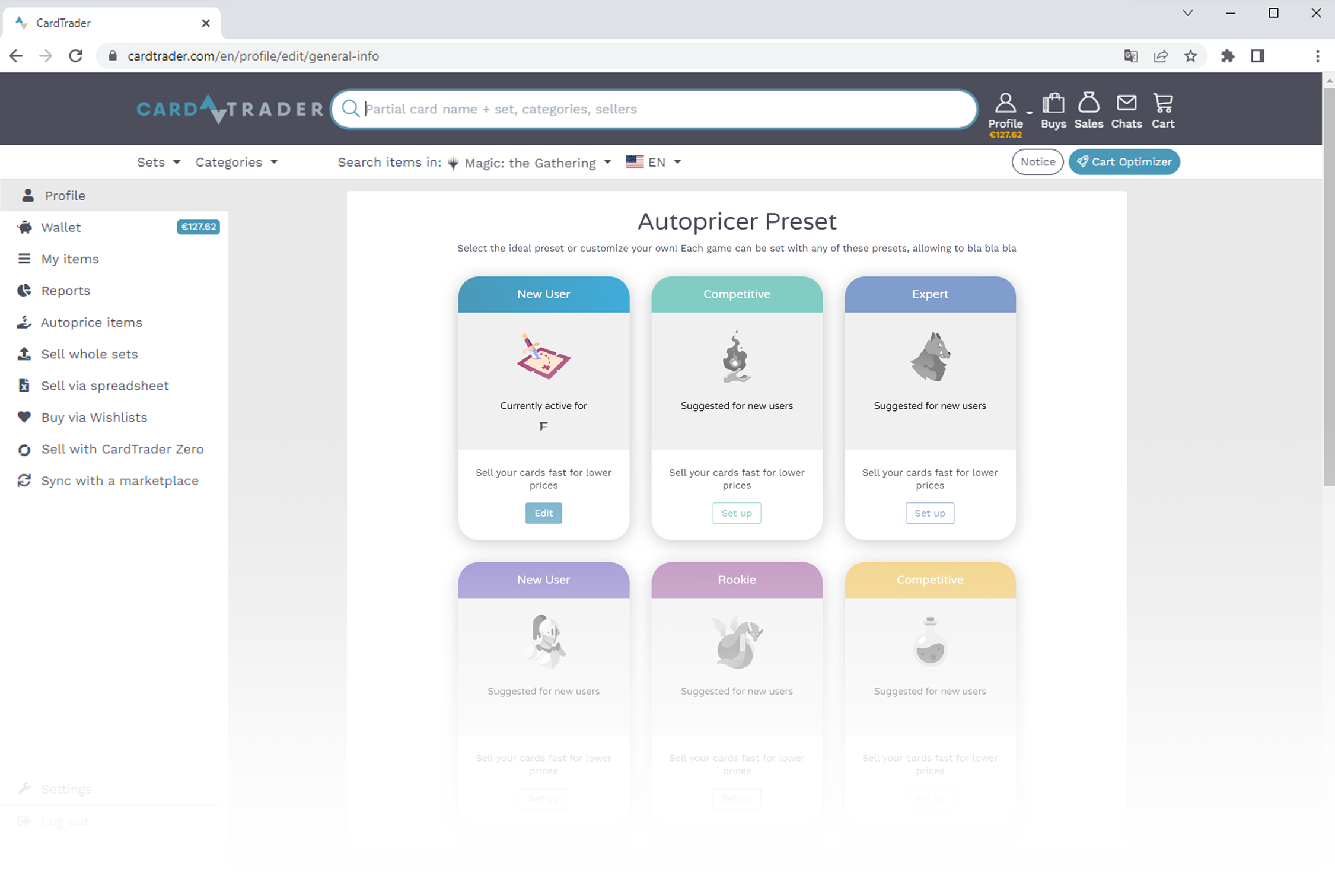Open the Magic: the Gathering game selector
Screen dimensions: 1335x888
tap(531, 163)
